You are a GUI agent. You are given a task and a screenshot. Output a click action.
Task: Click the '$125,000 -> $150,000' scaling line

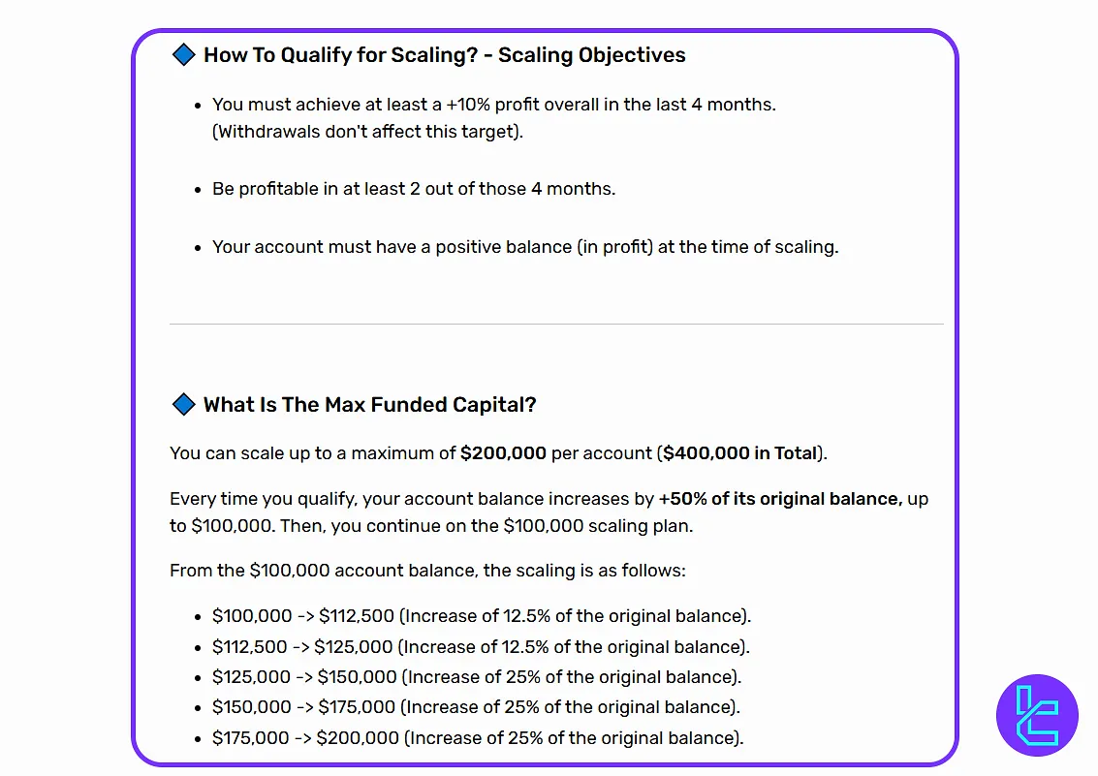coord(477,677)
